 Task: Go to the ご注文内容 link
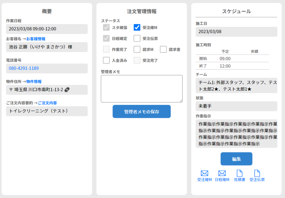47,103
